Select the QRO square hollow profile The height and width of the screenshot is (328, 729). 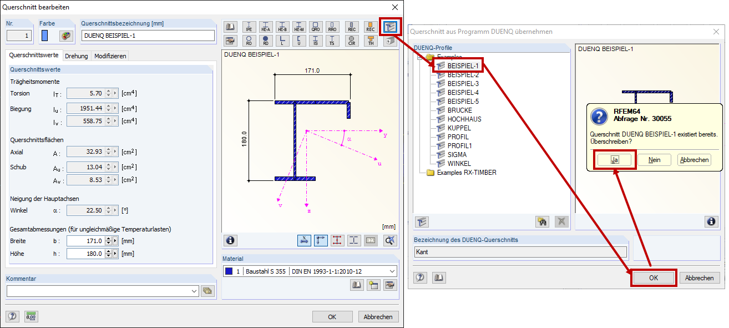click(316, 27)
